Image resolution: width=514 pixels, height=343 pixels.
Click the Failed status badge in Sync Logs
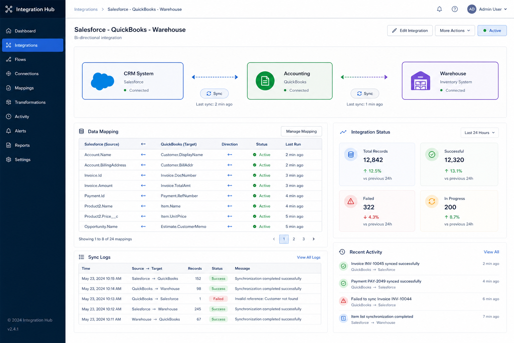(x=219, y=299)
